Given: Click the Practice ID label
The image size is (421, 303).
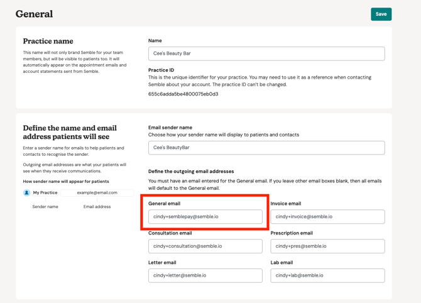Looking at the screenshot, I should point(161,70).
